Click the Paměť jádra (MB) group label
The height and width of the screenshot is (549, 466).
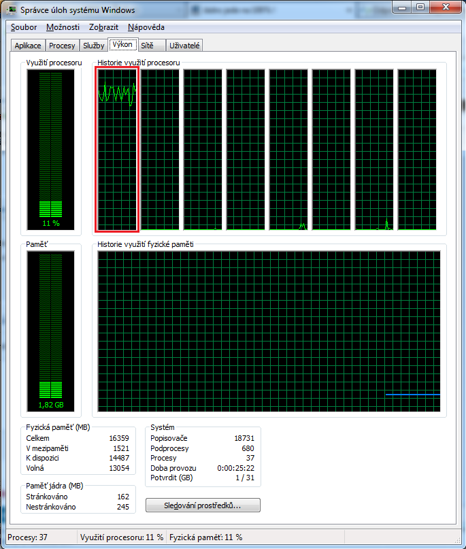(x=54, y=486)
